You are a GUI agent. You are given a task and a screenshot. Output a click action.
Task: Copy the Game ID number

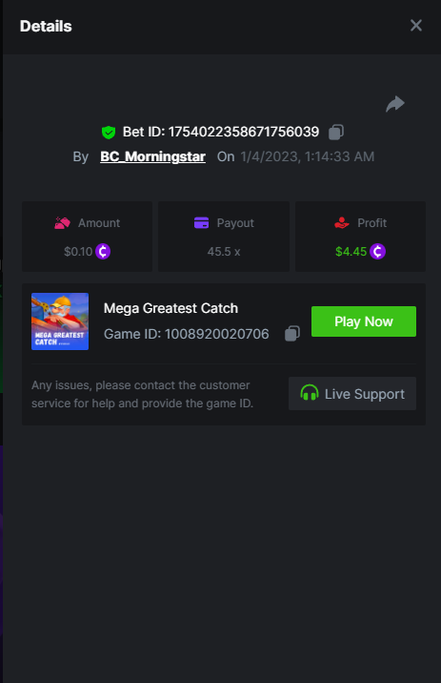pos(292,334)
